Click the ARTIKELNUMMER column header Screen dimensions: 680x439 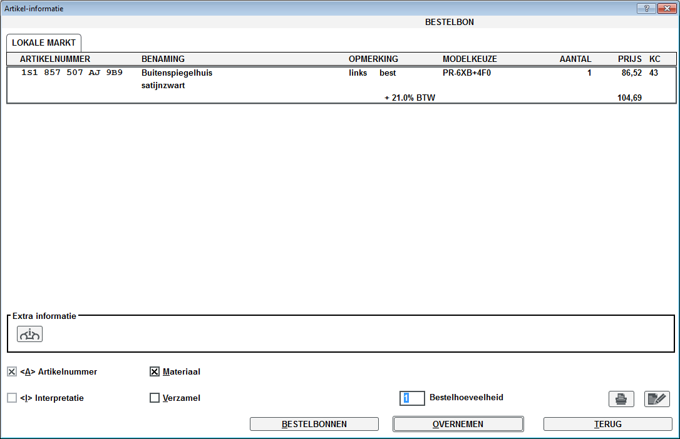[55, 59]
